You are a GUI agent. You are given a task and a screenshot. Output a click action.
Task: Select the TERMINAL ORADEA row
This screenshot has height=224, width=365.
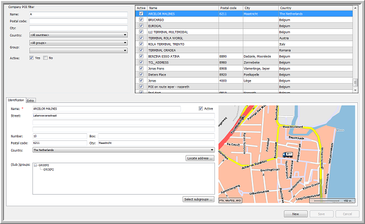point(162,50)
